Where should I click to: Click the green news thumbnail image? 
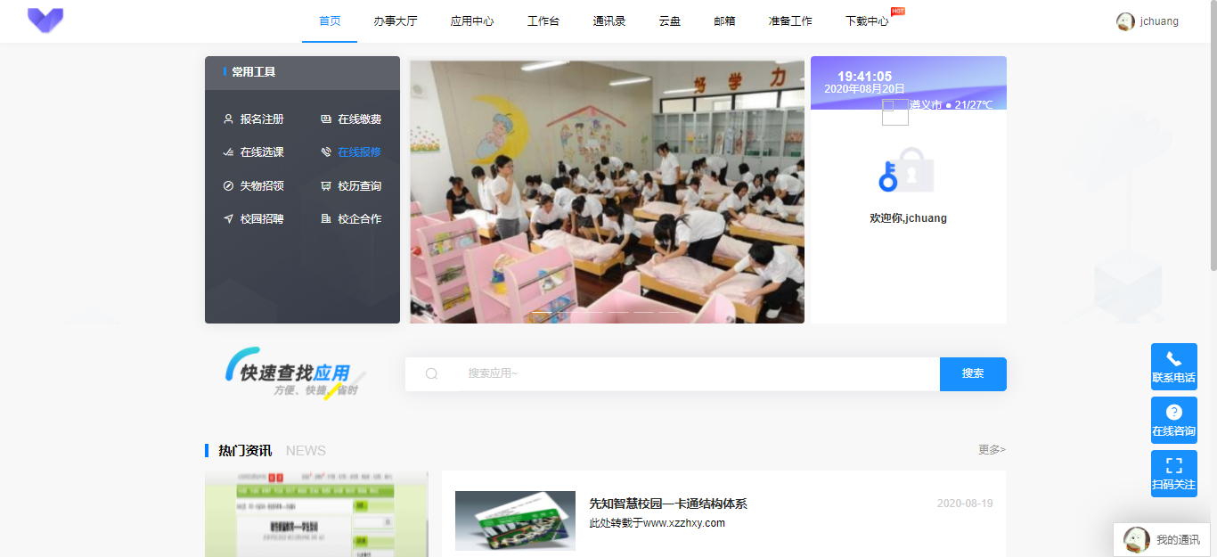[x=316, y=514]
